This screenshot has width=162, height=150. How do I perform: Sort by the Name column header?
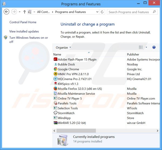tap(57, 55)
